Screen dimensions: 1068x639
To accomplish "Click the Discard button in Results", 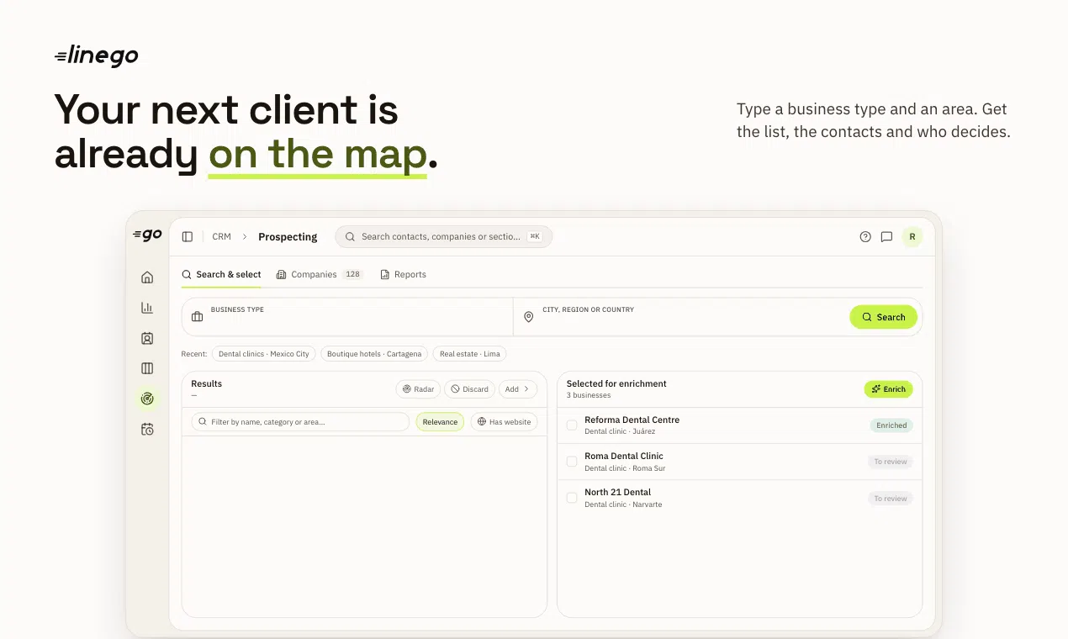I will tap(469, 389).
